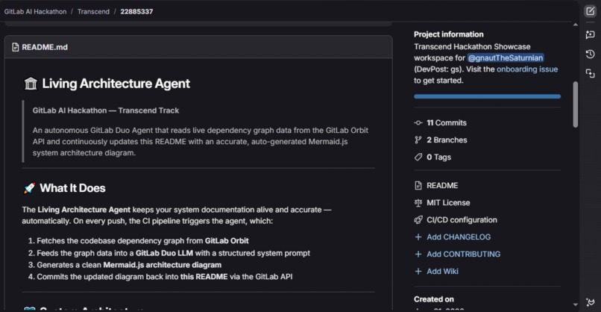
Task: Open the CI/CD configuration link
Action: (x=462, y=220)
